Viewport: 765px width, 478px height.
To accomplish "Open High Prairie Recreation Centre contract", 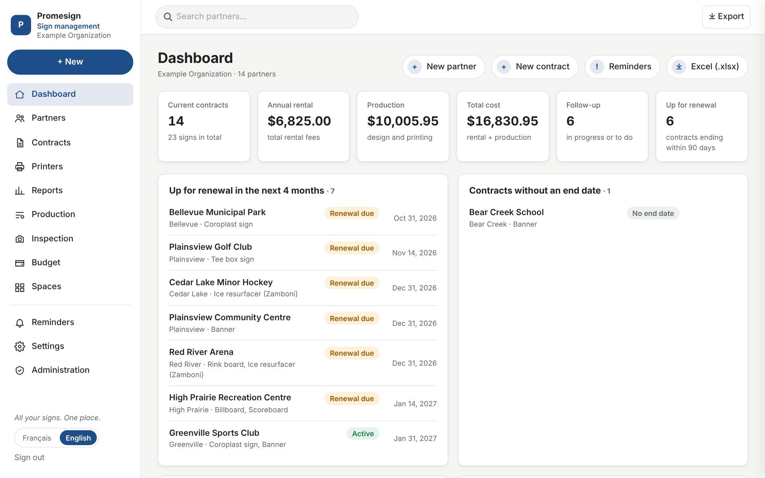I will 303,404.
